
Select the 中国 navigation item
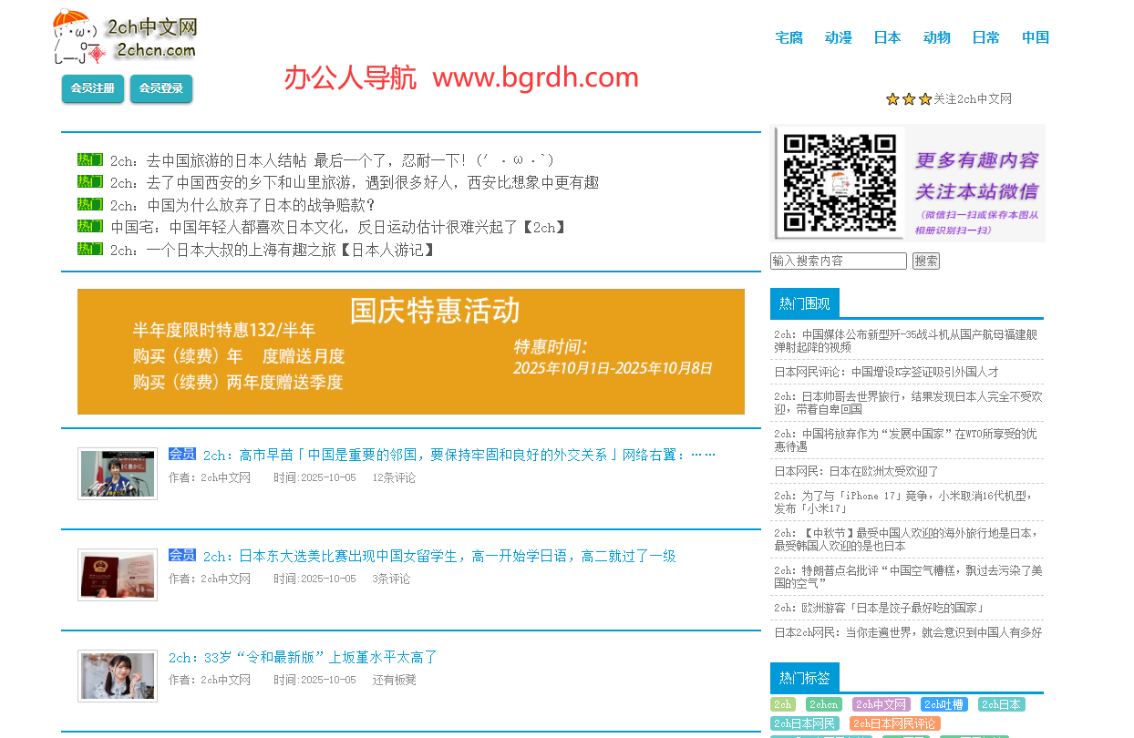(x=1035, y=37)
